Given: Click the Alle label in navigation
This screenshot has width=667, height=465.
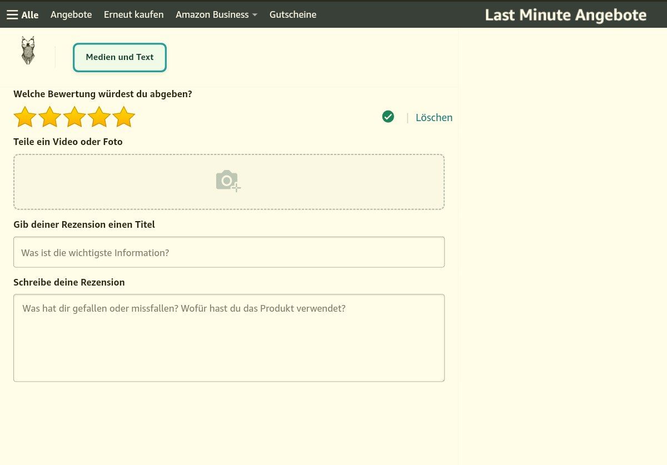Looking at the screenshot, I should tap(30, 15).
